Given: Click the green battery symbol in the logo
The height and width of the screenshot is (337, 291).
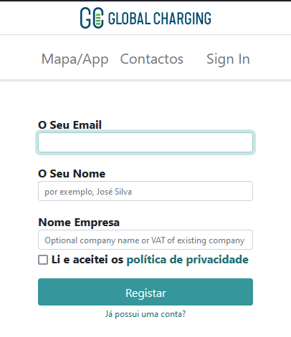Looking at the screenshot, I should tap(98, 18).
